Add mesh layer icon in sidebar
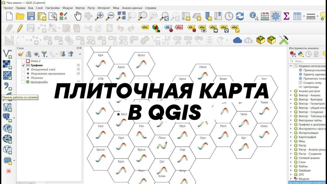 [7, 75]
